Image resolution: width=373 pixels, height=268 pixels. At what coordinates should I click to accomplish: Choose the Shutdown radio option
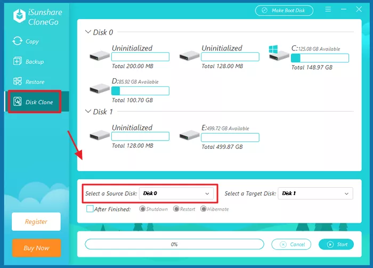pos(142,208)
